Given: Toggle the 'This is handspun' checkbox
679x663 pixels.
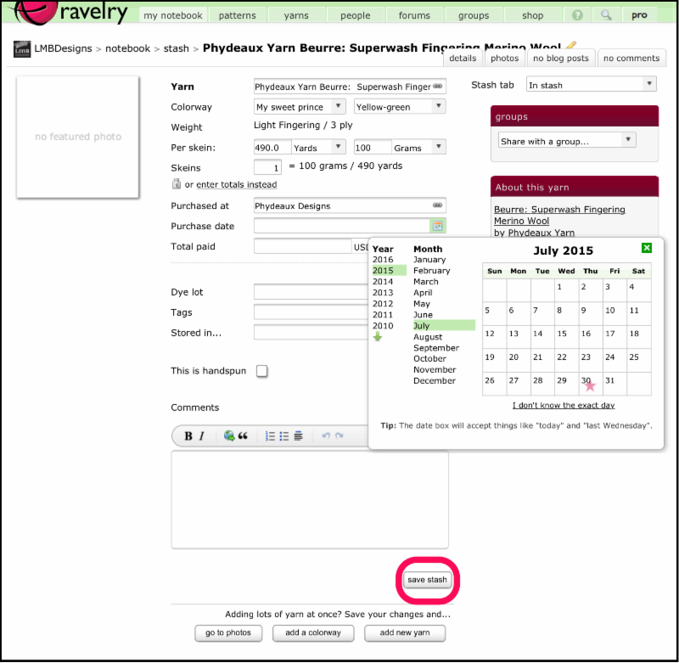Looking at the screenshot, I should point(262,371).
